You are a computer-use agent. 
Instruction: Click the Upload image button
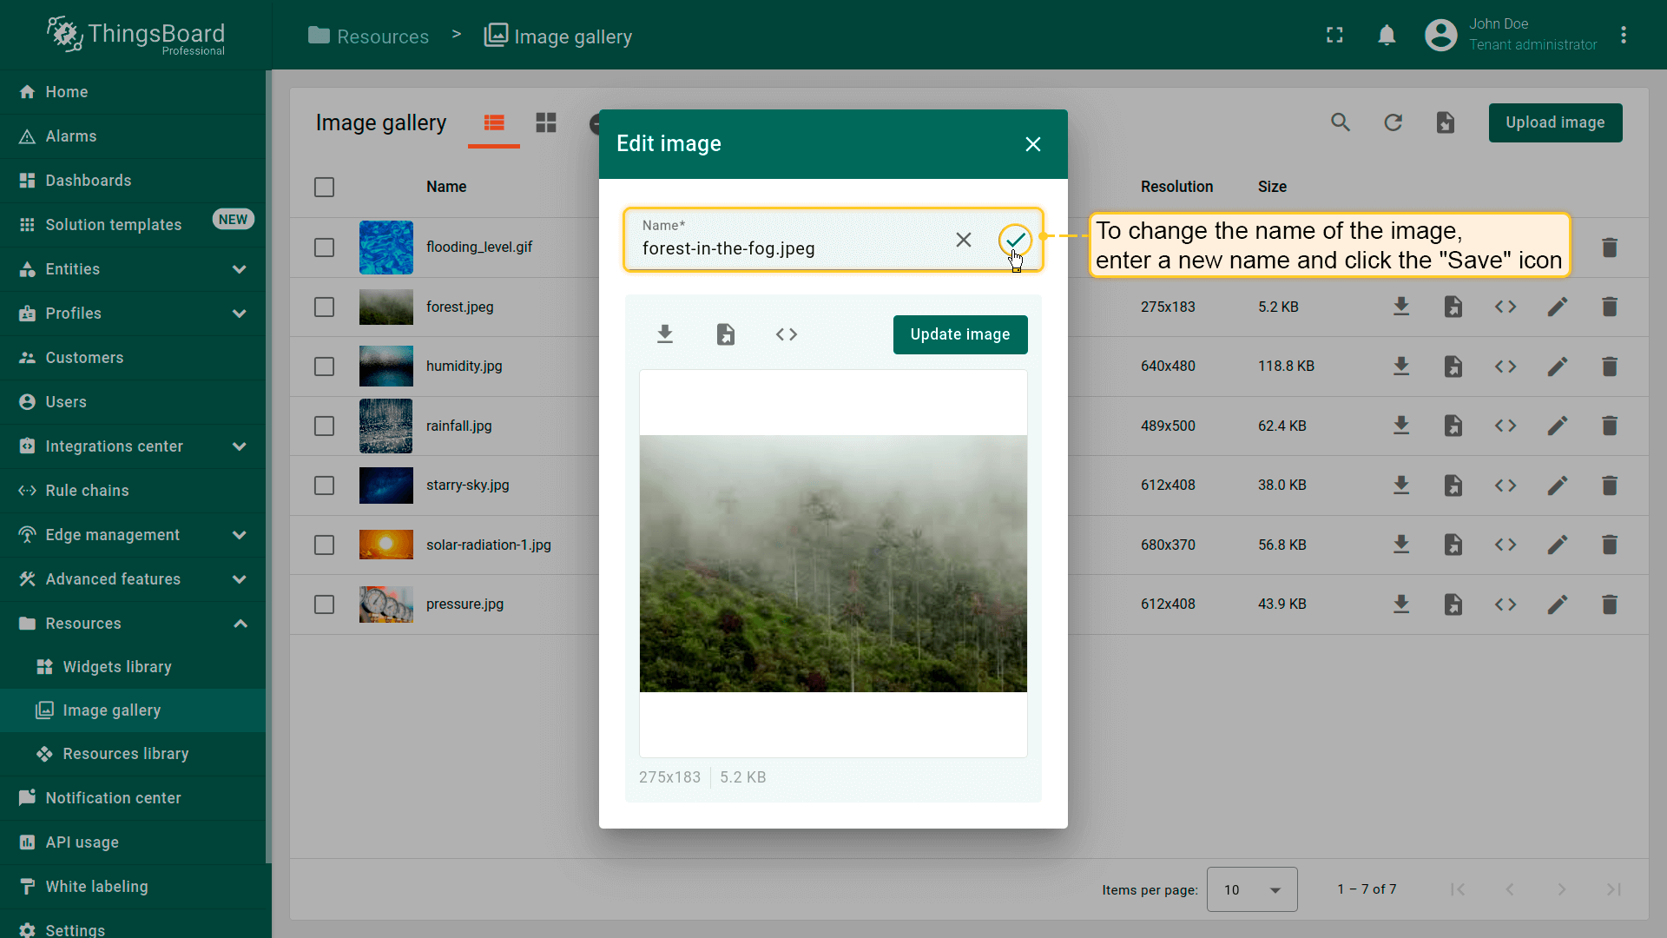1554,122
